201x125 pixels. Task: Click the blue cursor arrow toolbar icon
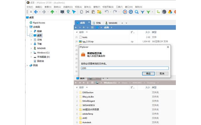pyautogui.click(x=74, y=12)
